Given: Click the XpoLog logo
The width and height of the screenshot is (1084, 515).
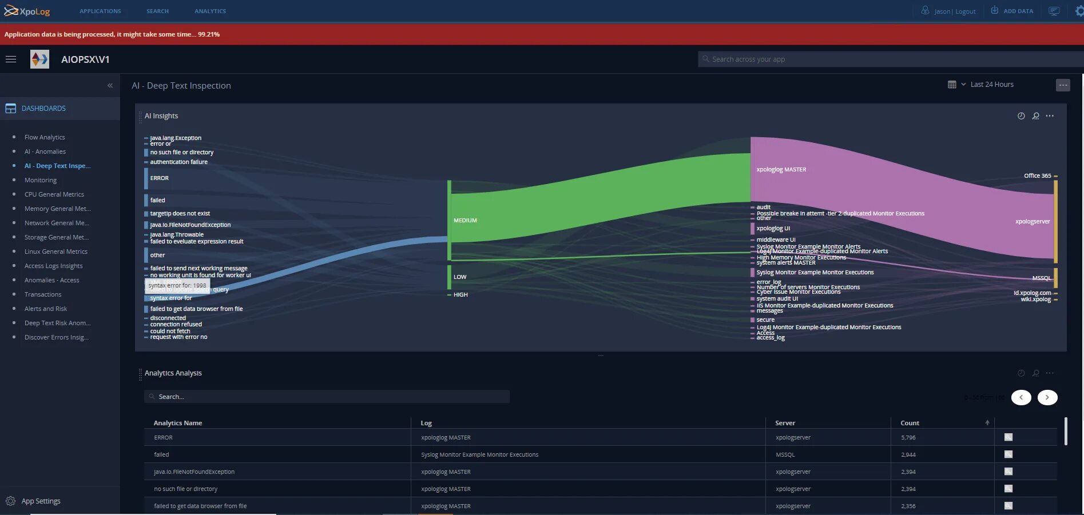Looking at the screenshot, I should pos(27,11).
